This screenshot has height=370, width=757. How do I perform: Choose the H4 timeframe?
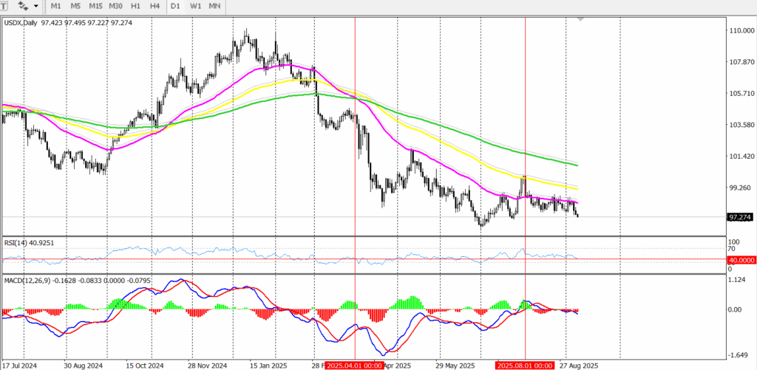(x=155, y=6)
